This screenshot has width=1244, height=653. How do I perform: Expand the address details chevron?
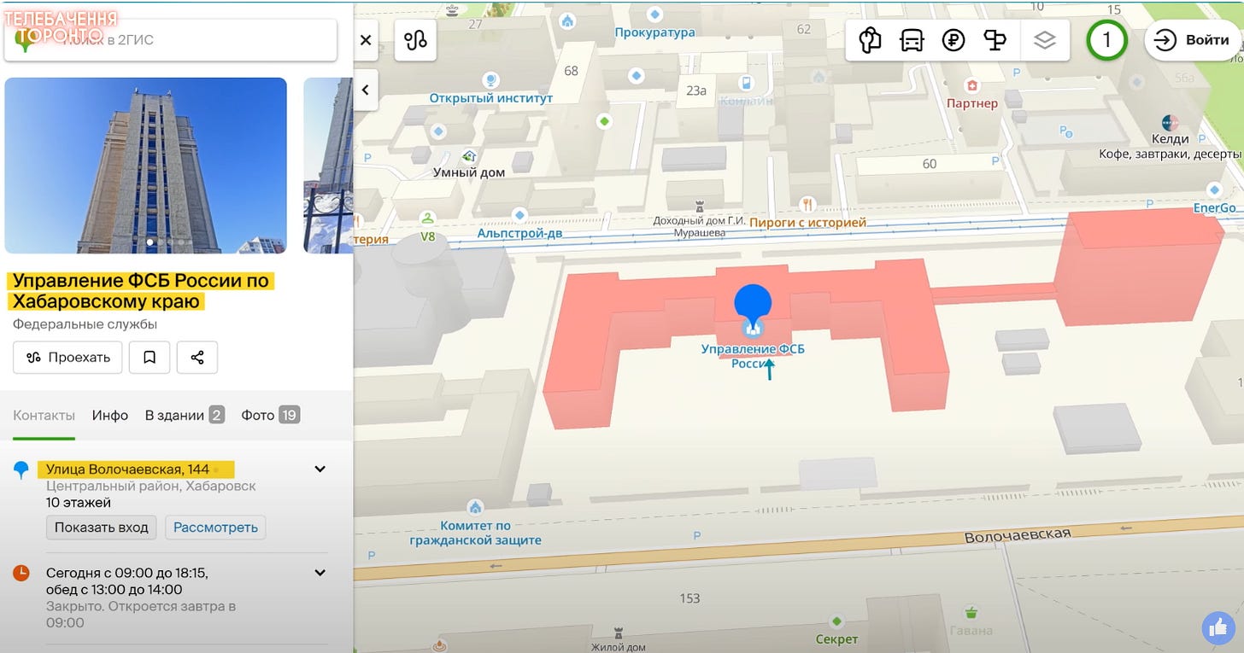click(320, 469)
